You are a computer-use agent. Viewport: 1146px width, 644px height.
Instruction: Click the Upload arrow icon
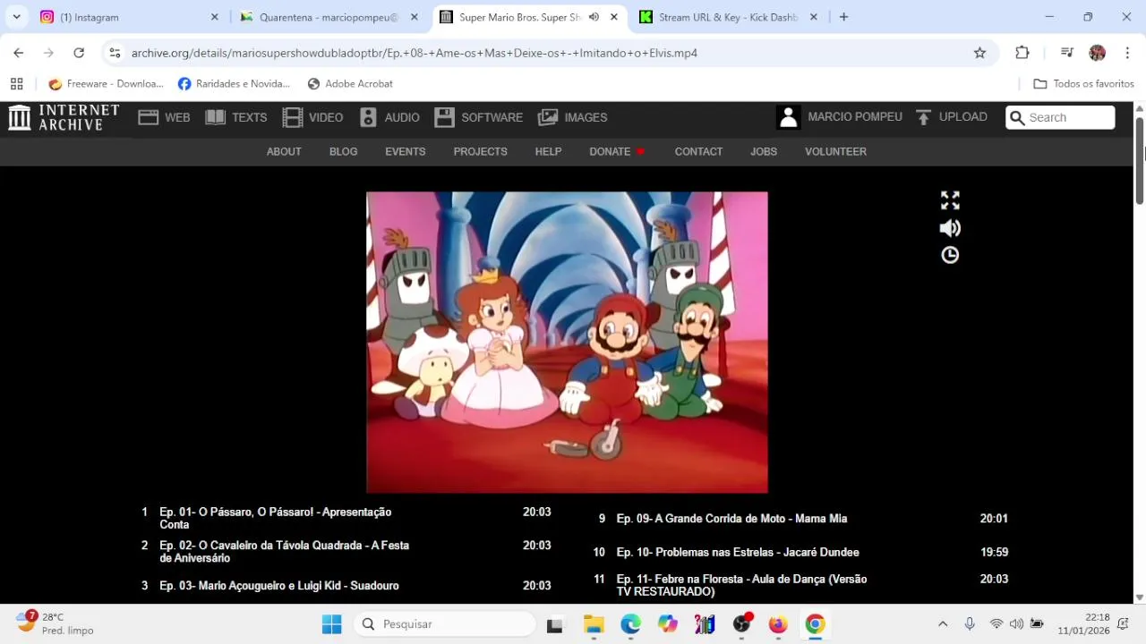tap(924, 117)
